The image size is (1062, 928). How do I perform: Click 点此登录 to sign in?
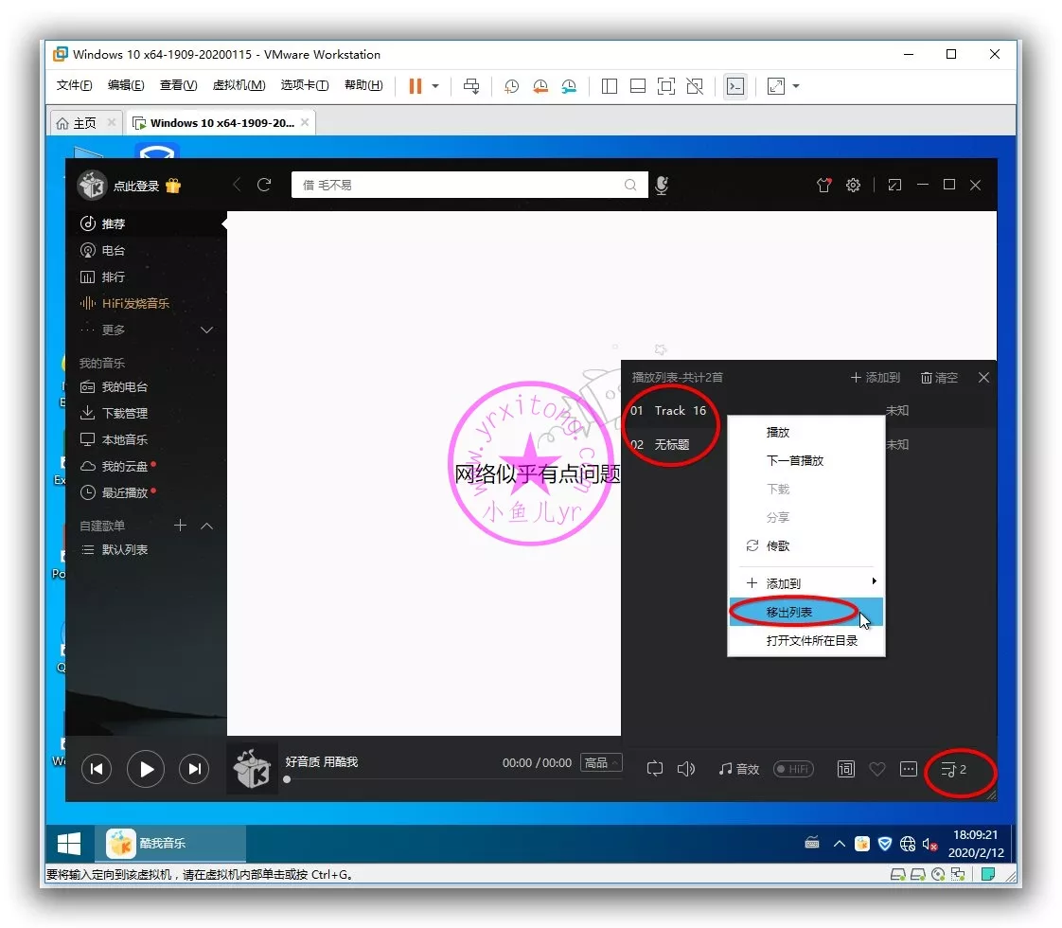[136, 187]
